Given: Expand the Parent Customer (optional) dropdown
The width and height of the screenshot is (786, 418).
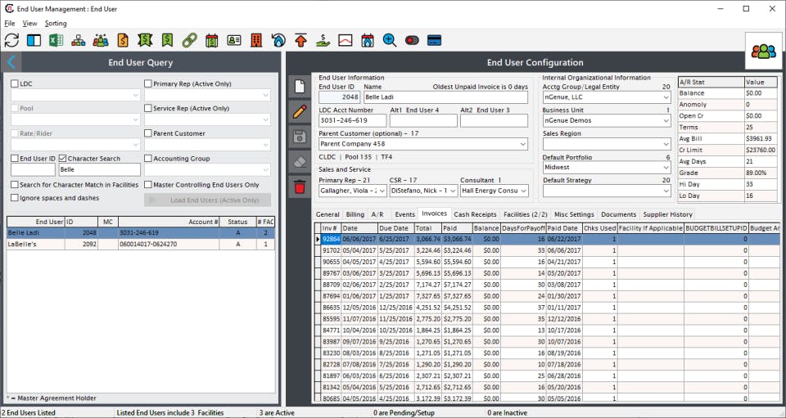Looking at the screenshot, I should [523, 144].
